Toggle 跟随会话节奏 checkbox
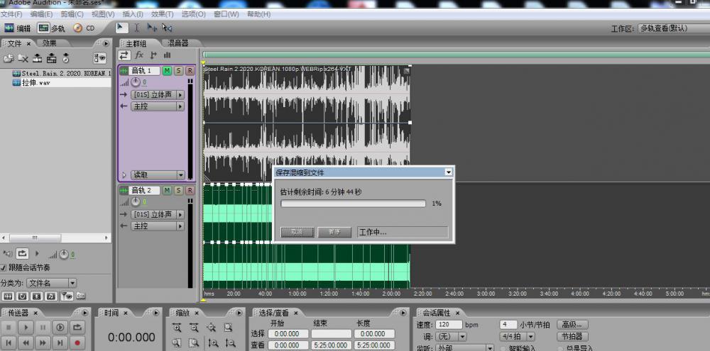The image size is (710, 351). (x=3, y=268)
